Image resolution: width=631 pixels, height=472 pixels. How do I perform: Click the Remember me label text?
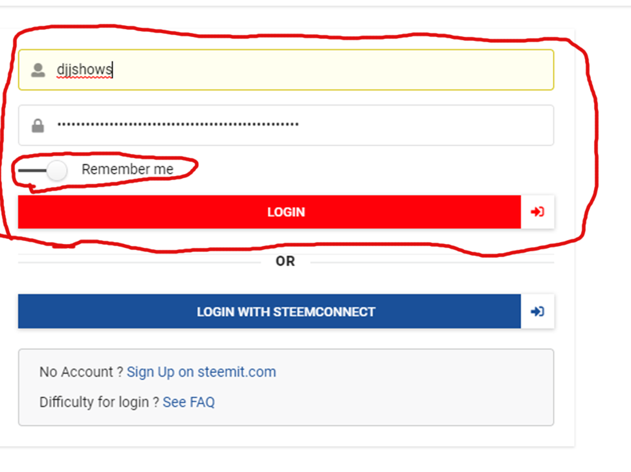(x=127, y=169)
